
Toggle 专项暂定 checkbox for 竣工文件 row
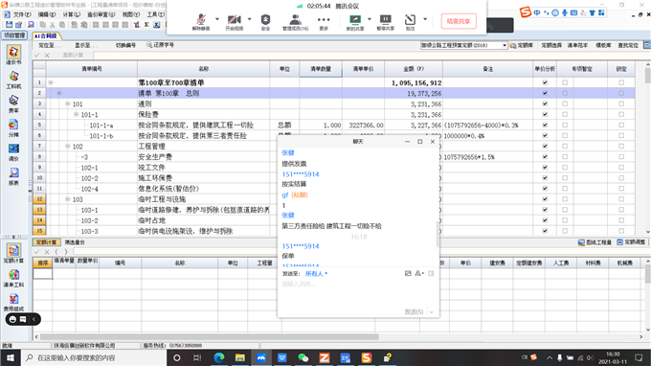pos(565,167)
